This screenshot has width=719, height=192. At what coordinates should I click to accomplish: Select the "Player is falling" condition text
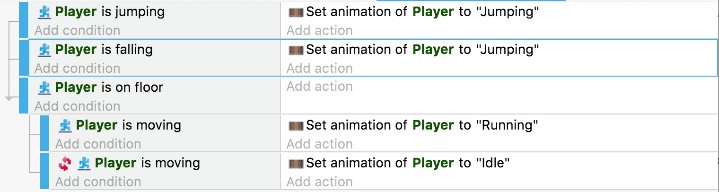(x=104, y=50)
